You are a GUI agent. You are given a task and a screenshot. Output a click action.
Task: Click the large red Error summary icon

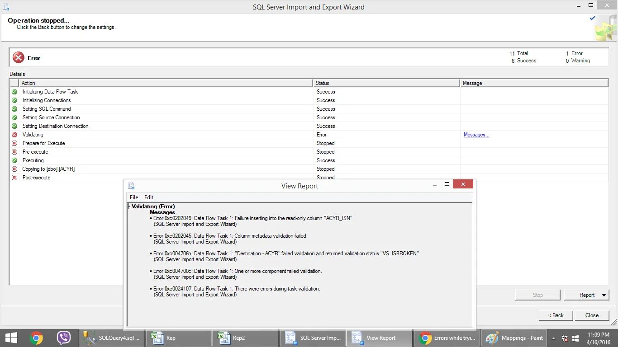click(x=18, y=57)
